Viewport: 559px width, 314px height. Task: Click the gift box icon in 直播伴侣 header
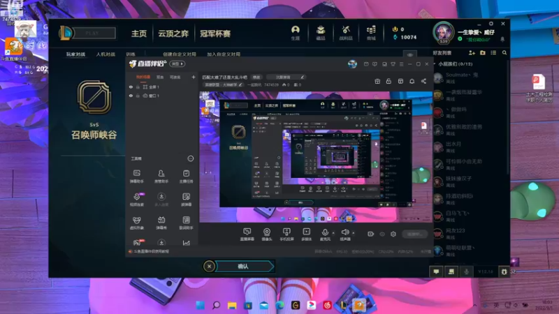coord(377,81)
